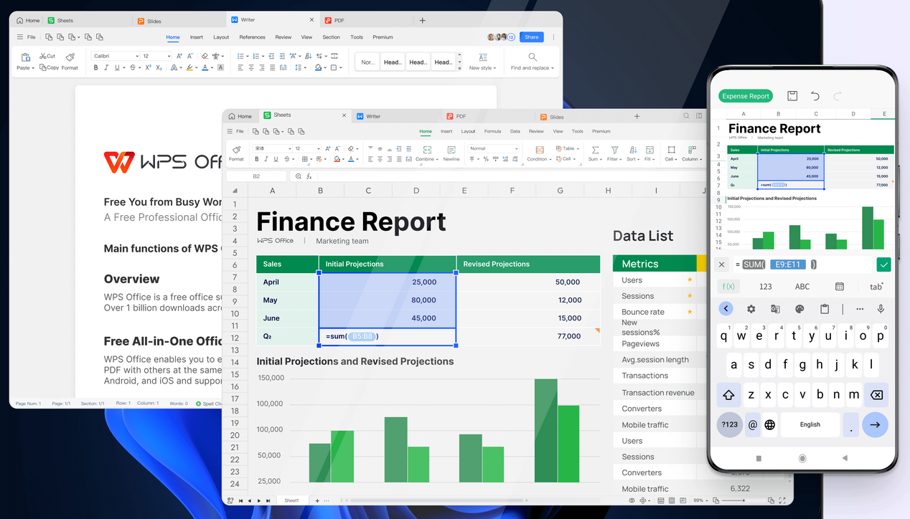Click fill color bucket in Sheets
The image size is (910, 519).
tap(337, 159)
